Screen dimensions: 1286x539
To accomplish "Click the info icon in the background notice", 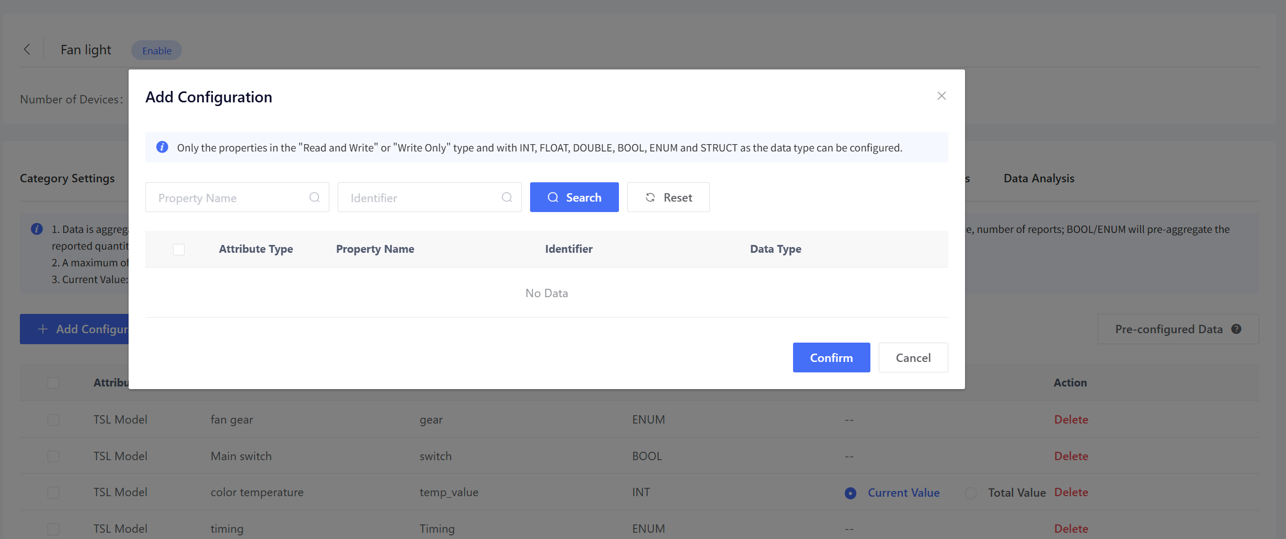I will [x=37, y=229].
